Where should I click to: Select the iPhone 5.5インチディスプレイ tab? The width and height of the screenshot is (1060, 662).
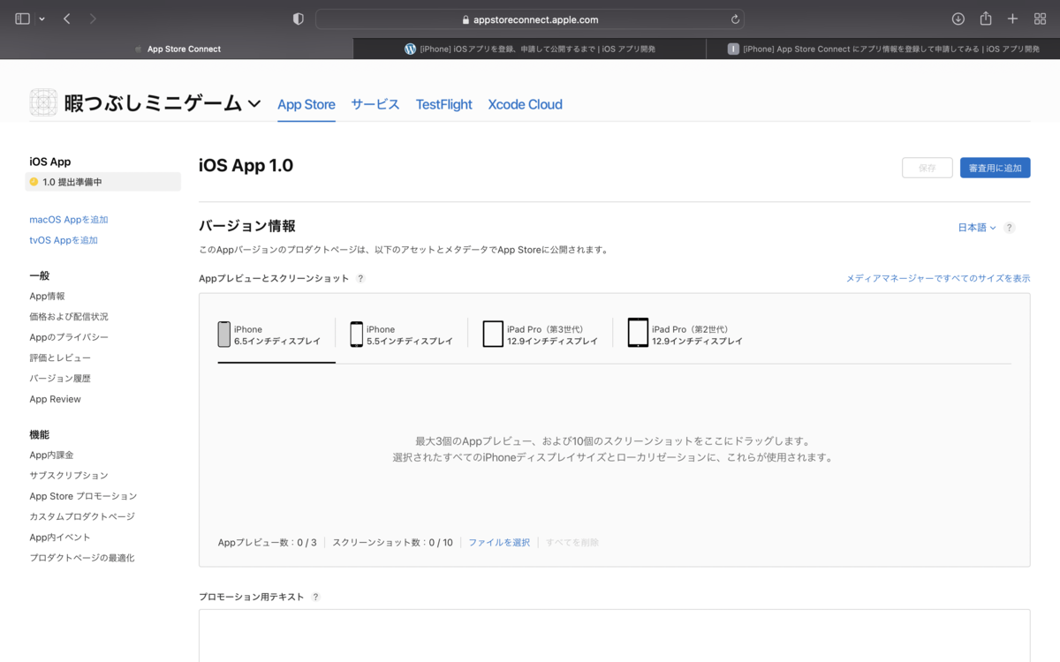[x=402, y=335]
